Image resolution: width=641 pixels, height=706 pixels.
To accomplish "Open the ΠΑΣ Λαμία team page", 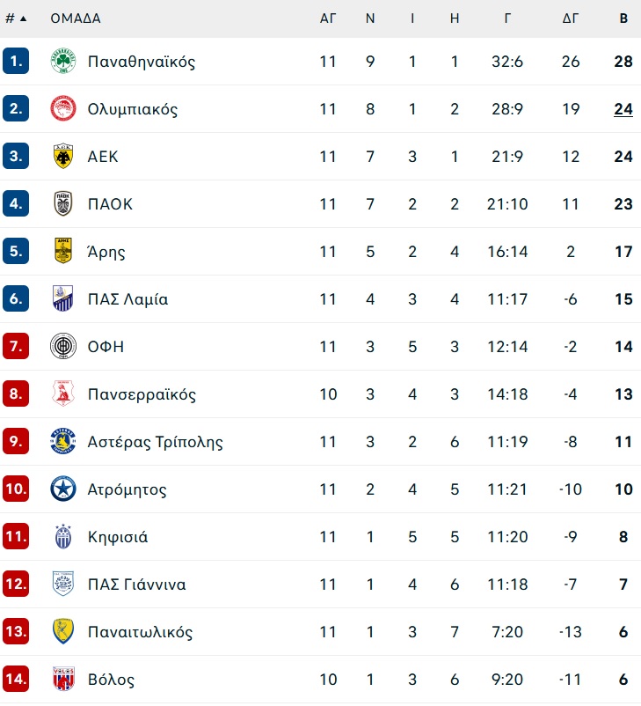I will (x=127, y=299).
